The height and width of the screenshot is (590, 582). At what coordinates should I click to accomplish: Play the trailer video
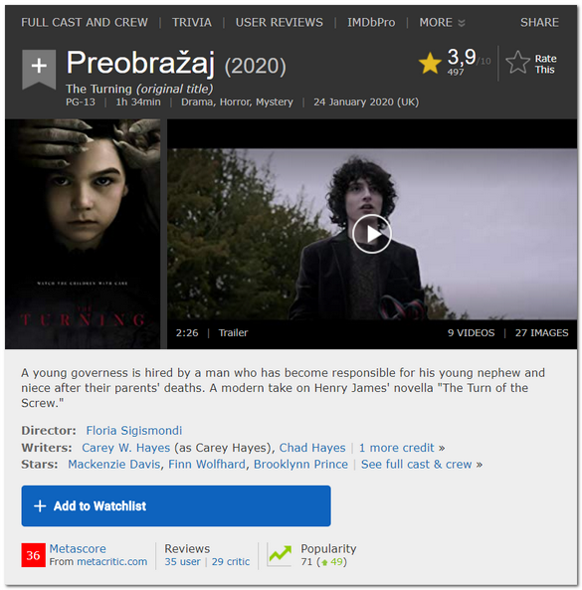click(372, 234)
